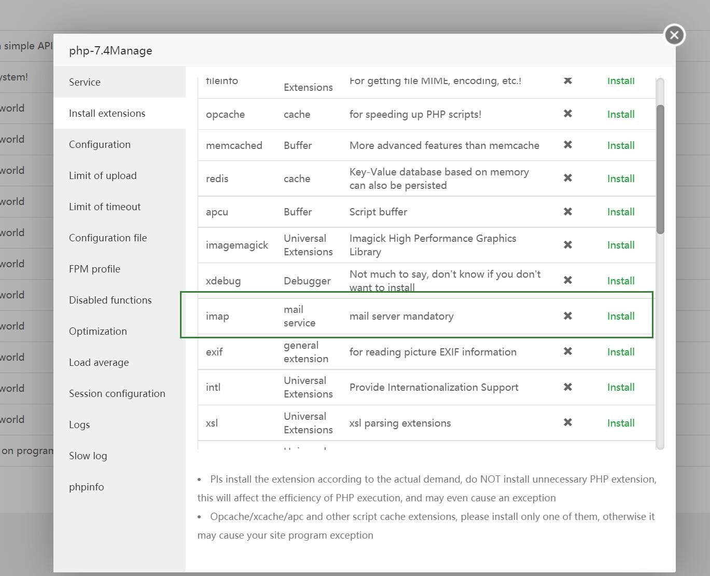Open Disabled functions section

[110, 300]
